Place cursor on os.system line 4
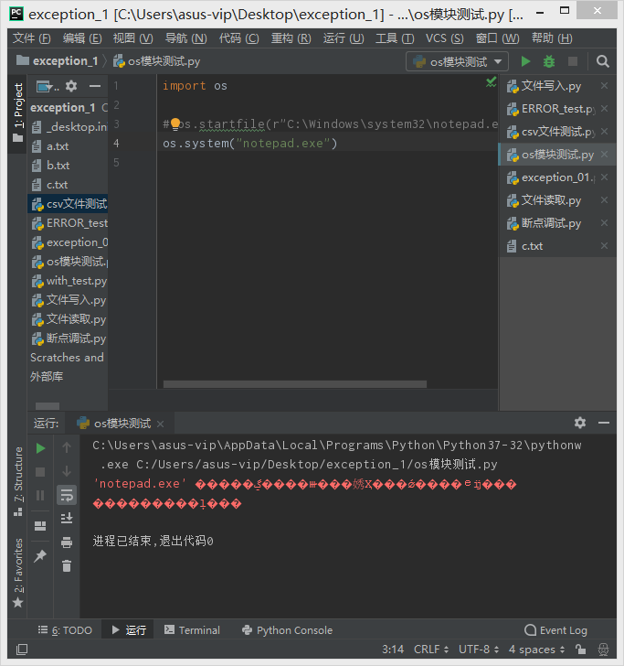Viewport: 624px width, 666px height. 249,144
